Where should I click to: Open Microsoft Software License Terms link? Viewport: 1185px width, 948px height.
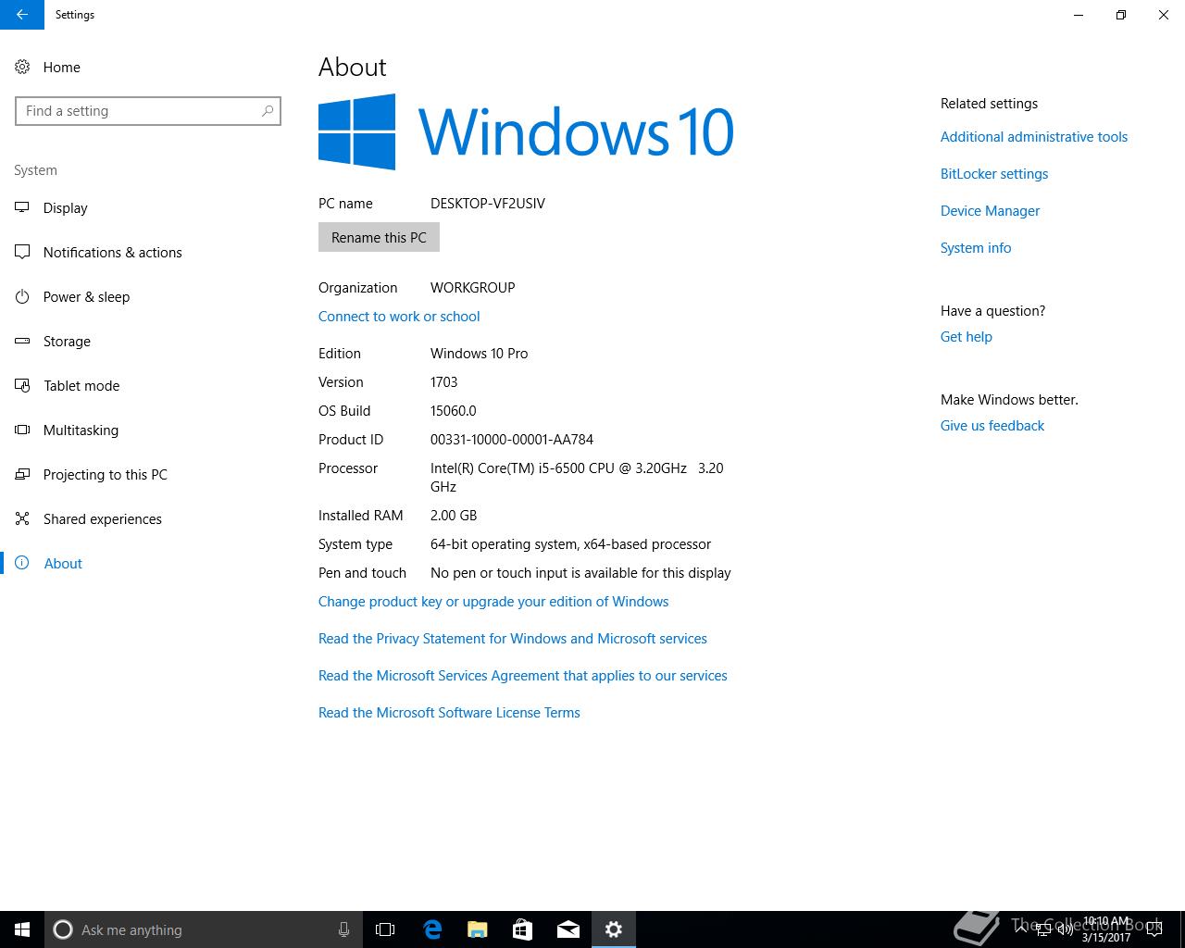coord(449,713)
